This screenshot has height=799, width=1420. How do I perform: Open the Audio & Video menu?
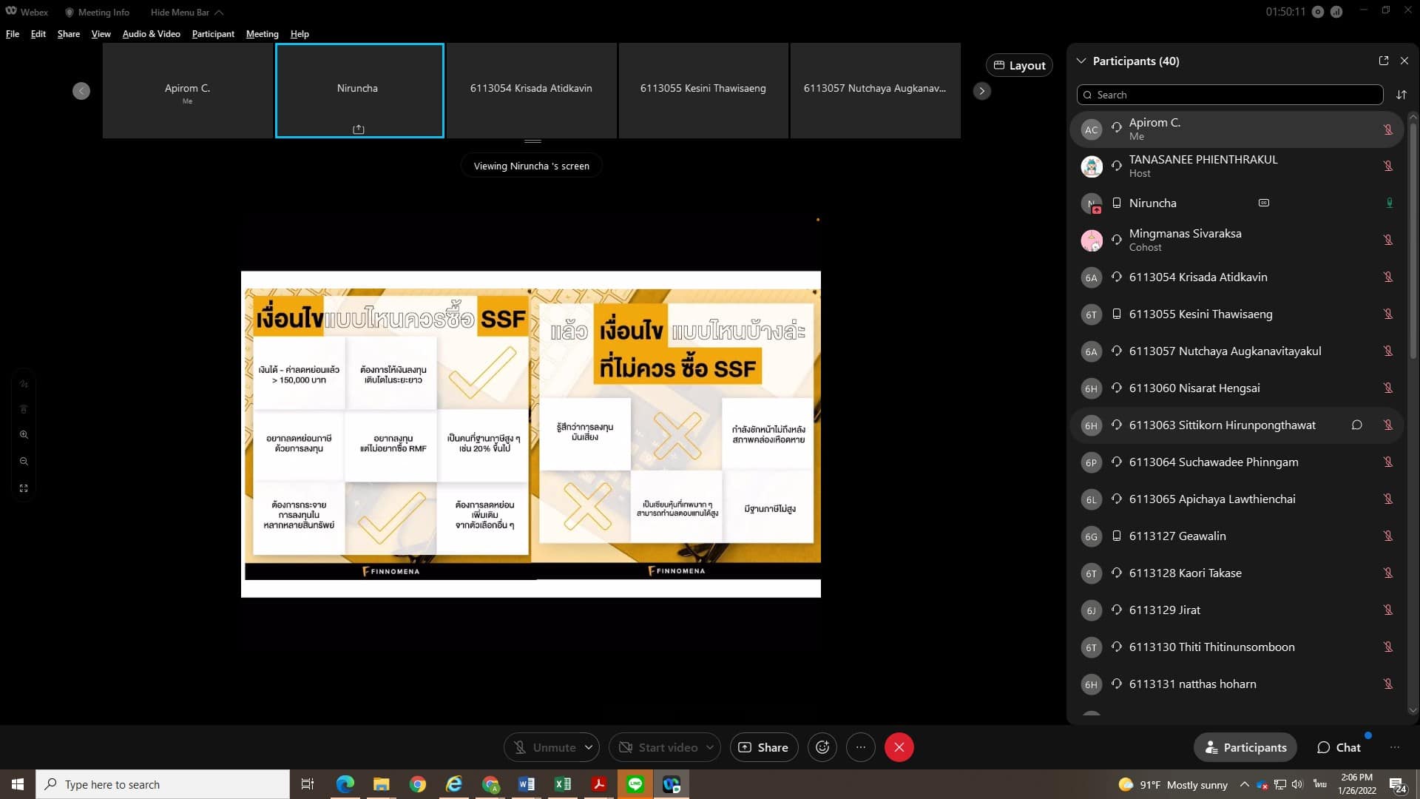pyautogui.click(x=151, y=34)
